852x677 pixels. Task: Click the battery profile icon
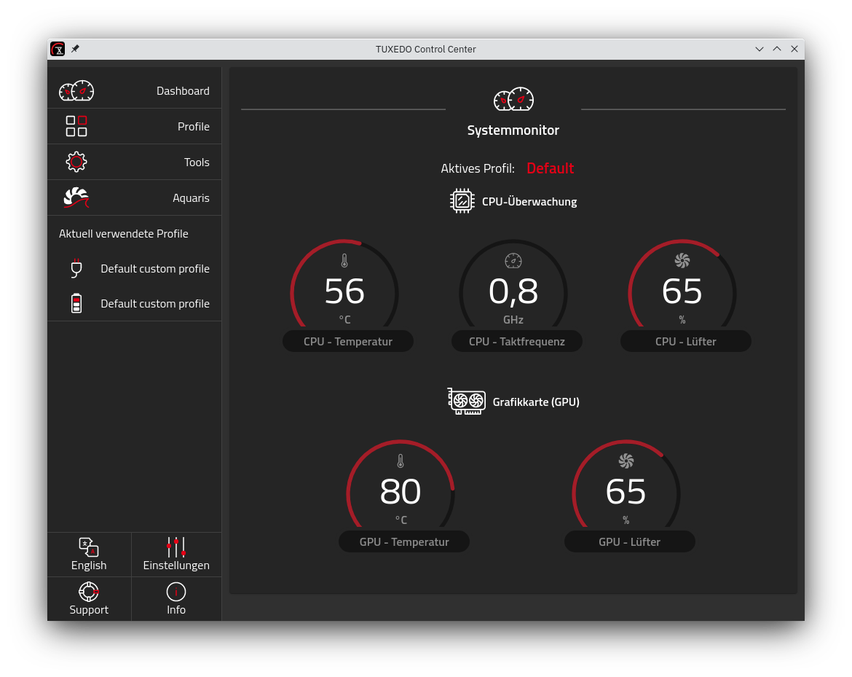[x=76, y=303]
